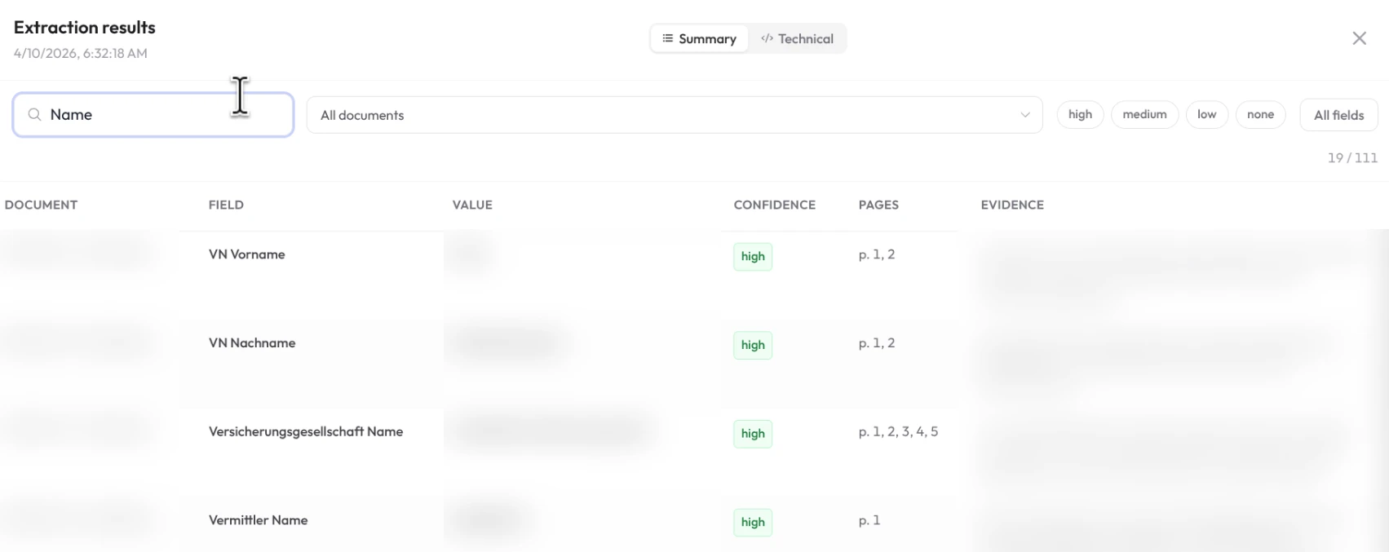Filter by none confidence
Image resolution: width=1389 pixels, height=552 pixels.
point(1260,114)
